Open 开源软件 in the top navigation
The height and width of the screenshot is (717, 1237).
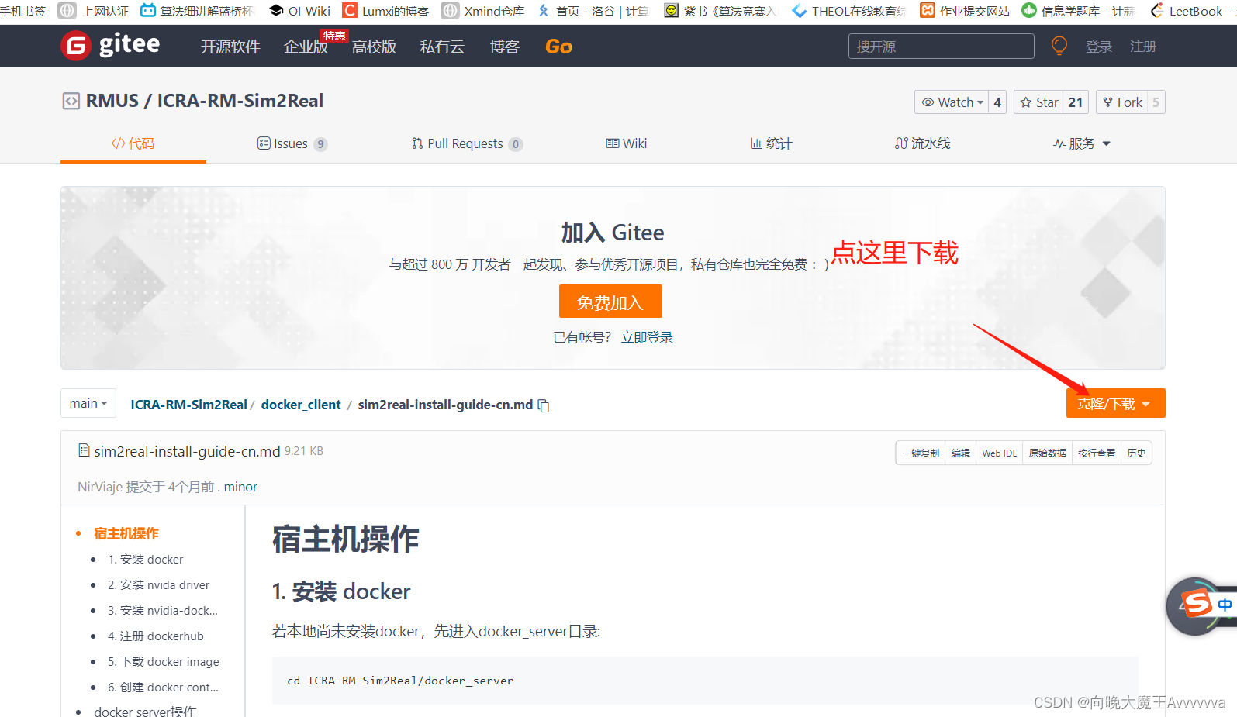(230, 47)
